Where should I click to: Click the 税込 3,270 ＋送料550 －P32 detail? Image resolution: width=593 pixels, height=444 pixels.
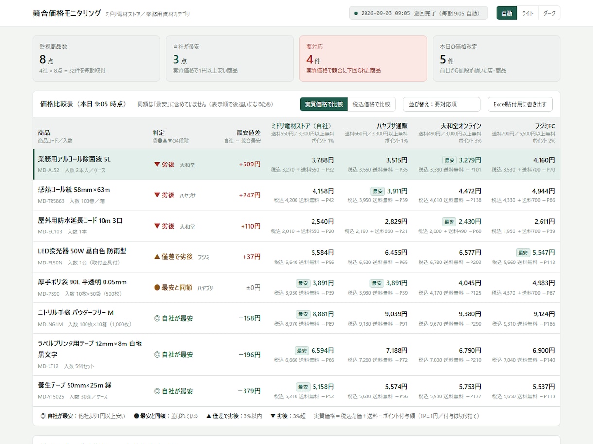click(302, 170)
